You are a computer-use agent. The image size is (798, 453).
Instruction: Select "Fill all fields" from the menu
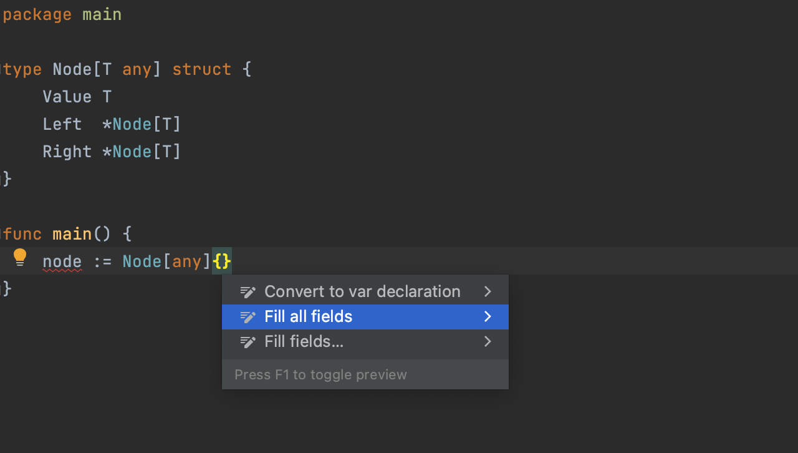(308, 316)
